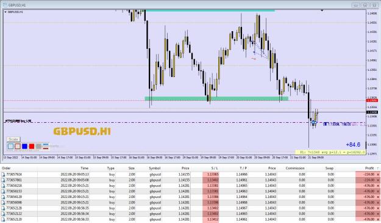Sort by the T / P column header
This screenshot has height=223, width=381.
point(243,168)
